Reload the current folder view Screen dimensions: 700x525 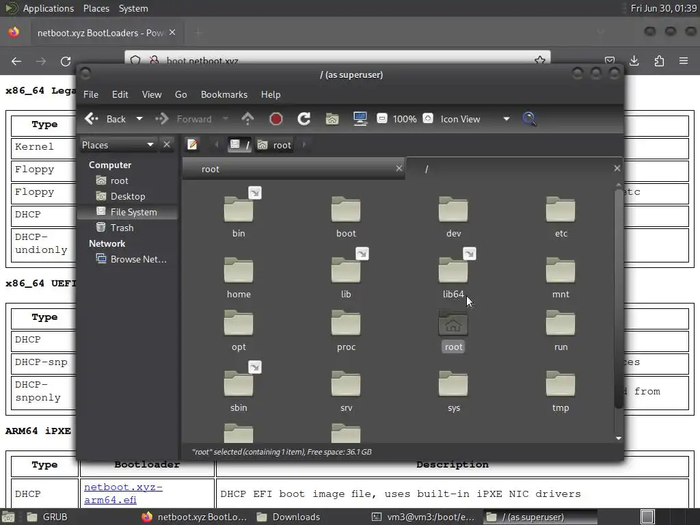[304, 119]
